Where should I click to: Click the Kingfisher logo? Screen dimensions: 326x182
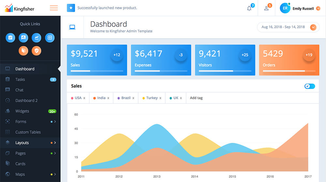click(x=20, y=8)
